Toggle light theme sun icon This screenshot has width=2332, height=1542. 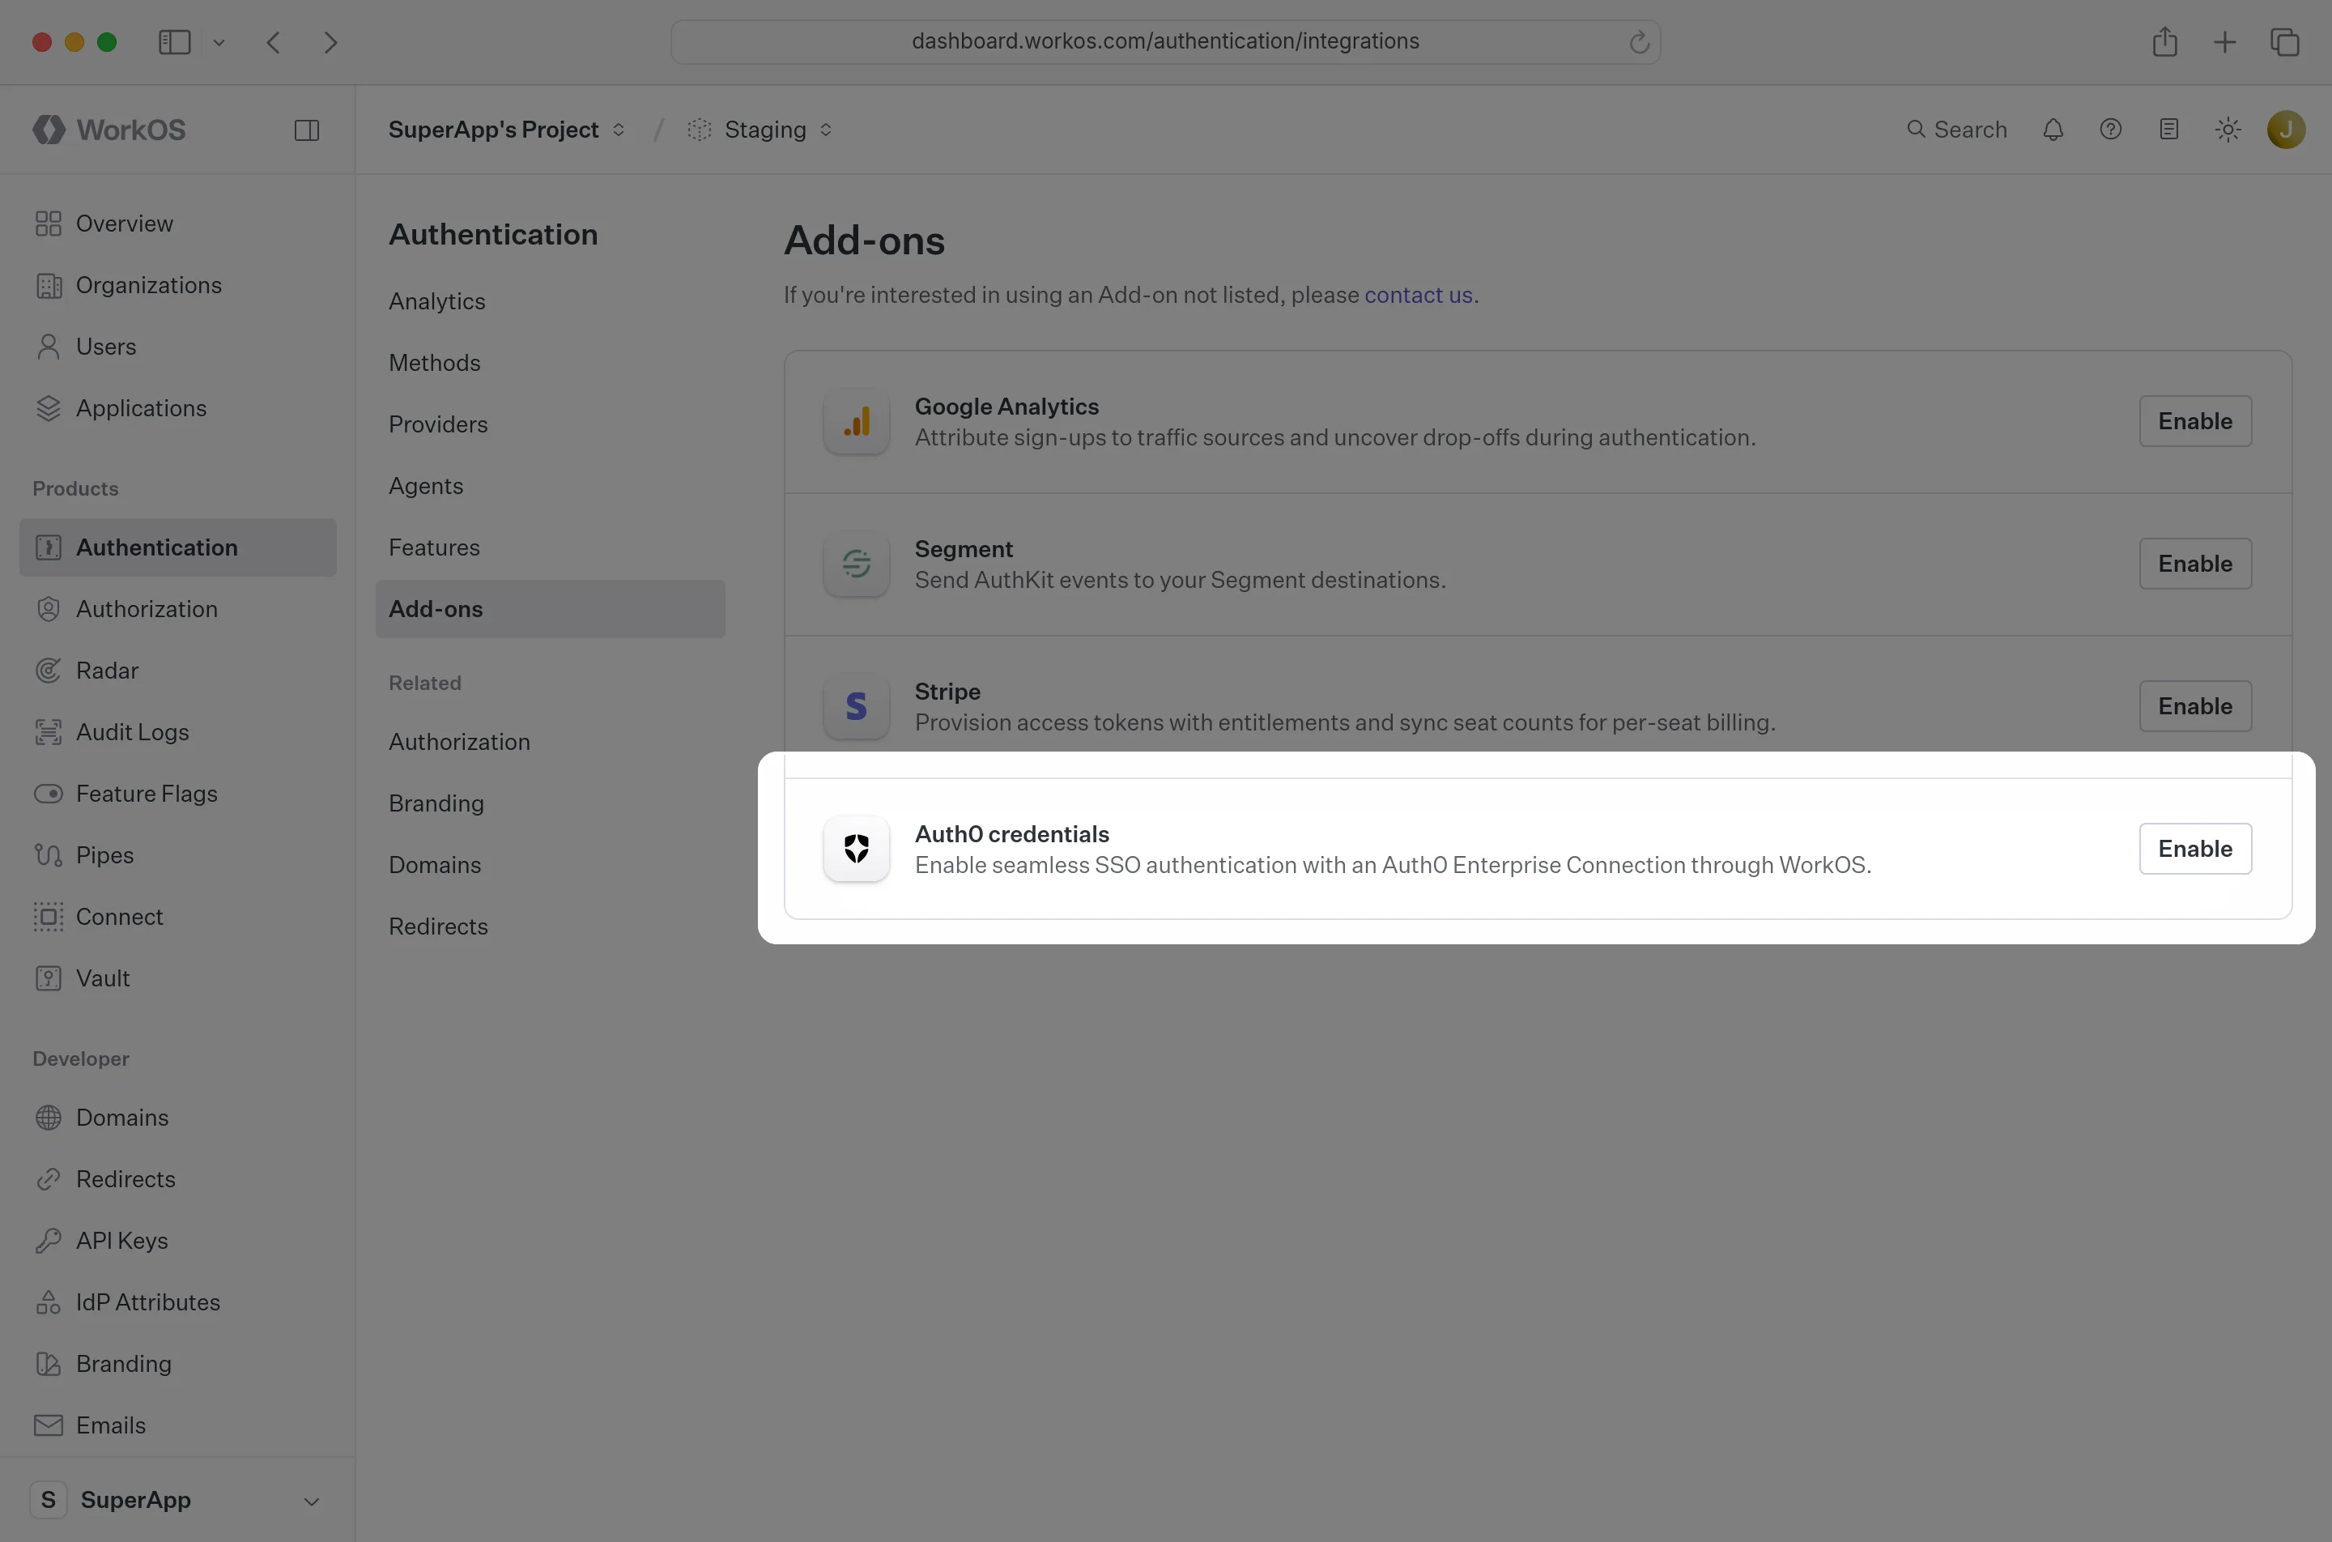tap(2228, 130)
